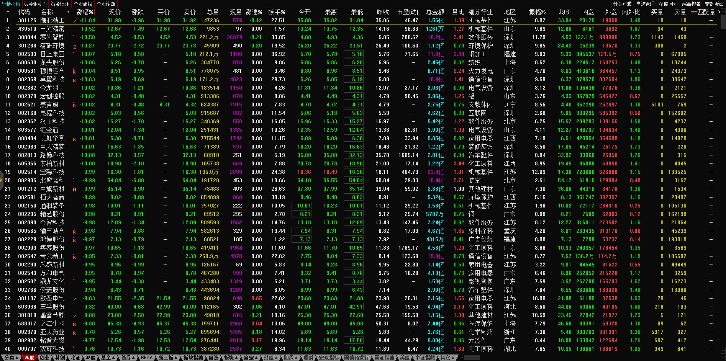Image resolution: width=726 pixels, height=361 pixels.
Task: Click the R marker beside 穗恒运A
Action: [x=74, y=72]
